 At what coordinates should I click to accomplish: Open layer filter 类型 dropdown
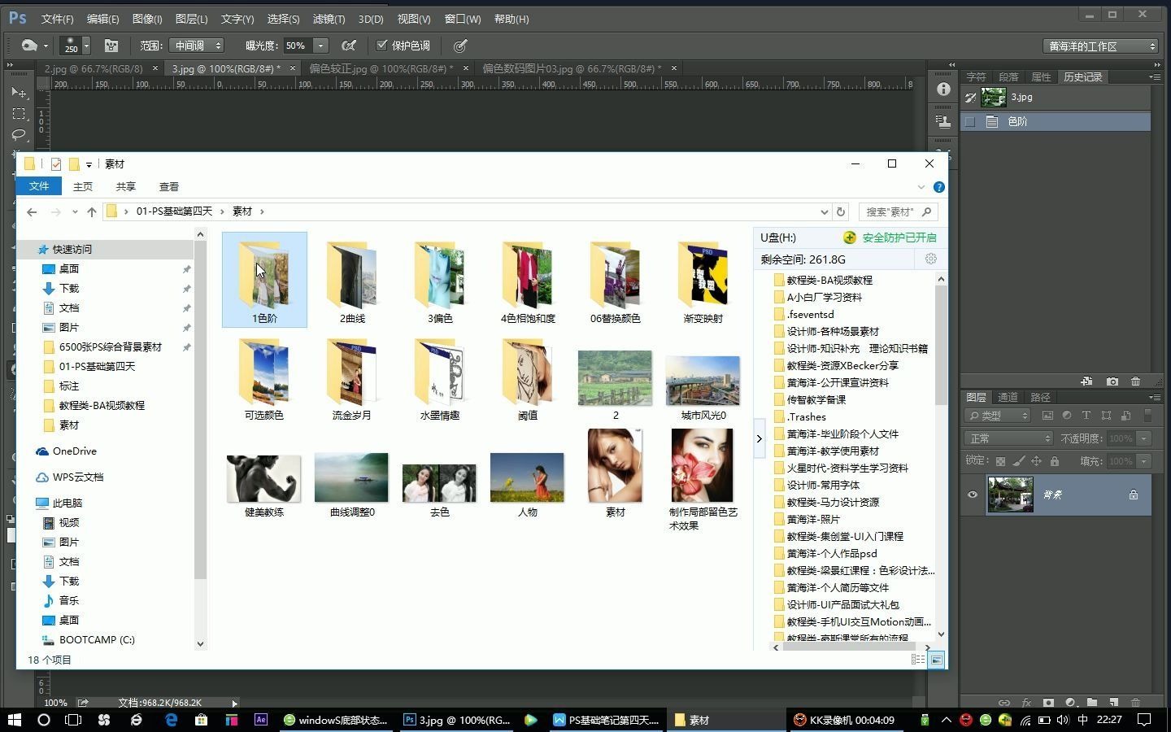(x=999, y=416)
